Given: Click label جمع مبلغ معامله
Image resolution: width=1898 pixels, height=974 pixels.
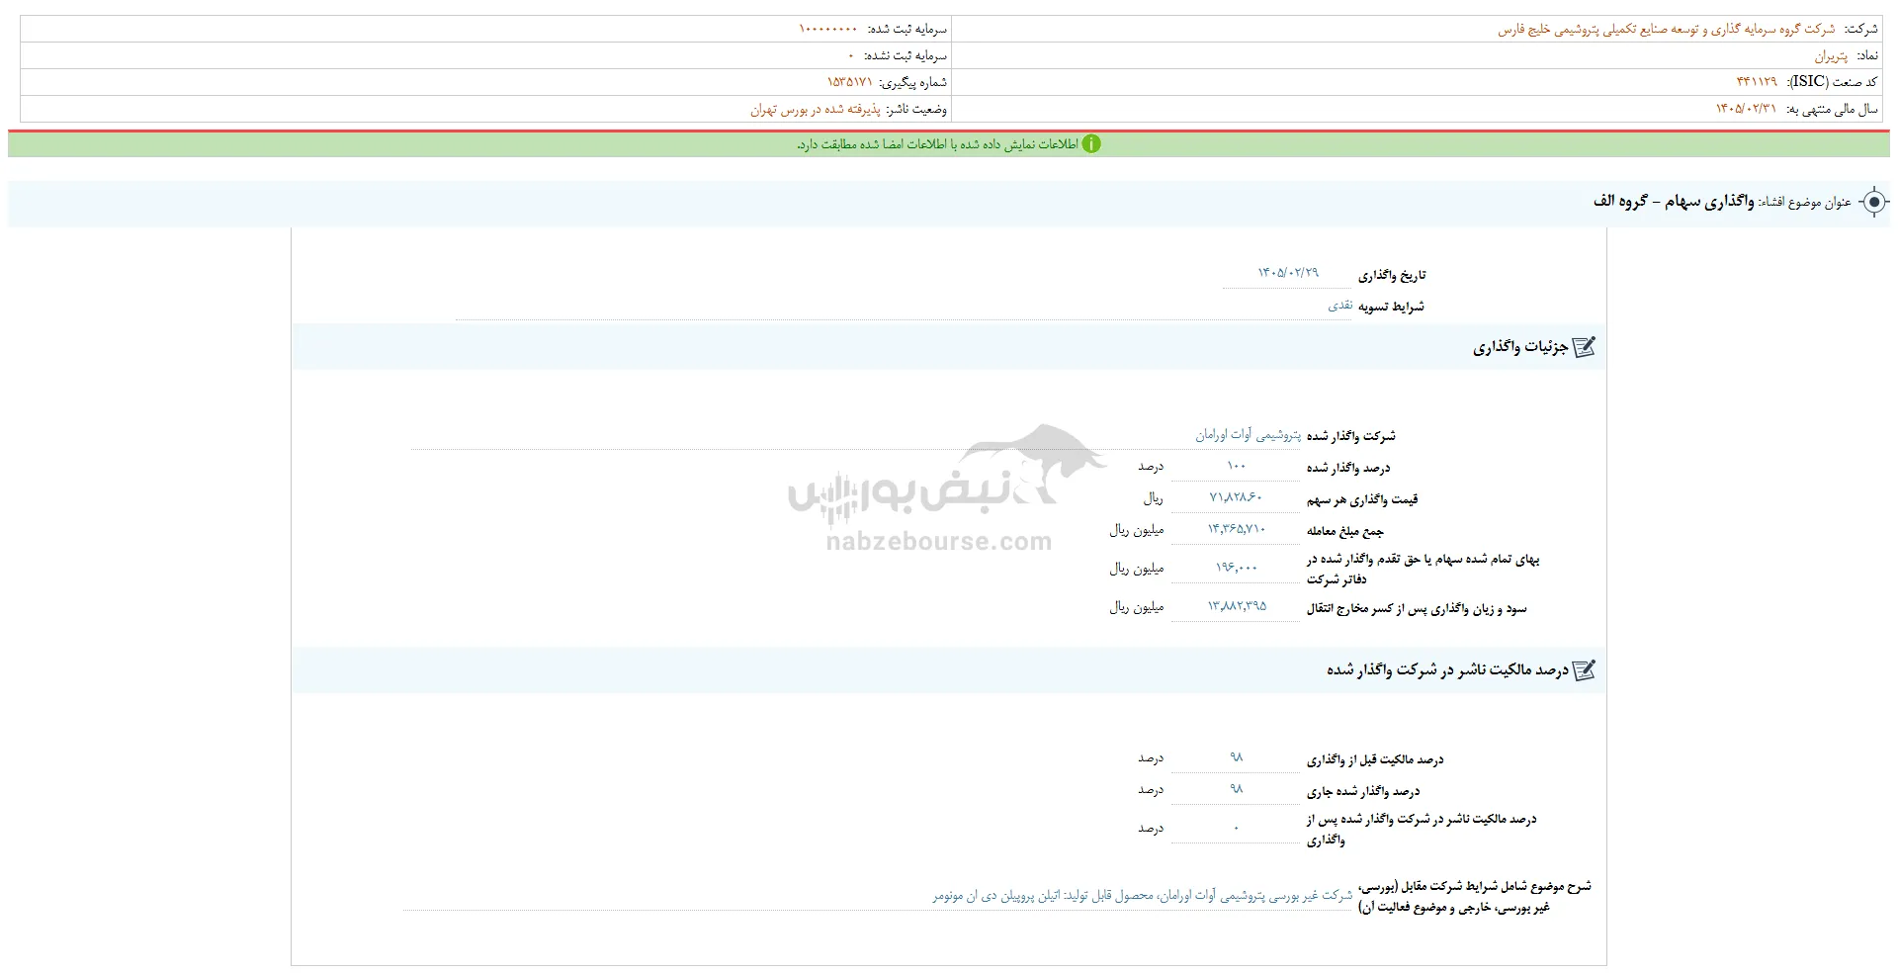Looking at the screenshot, I should click(x=1345, y=531).
